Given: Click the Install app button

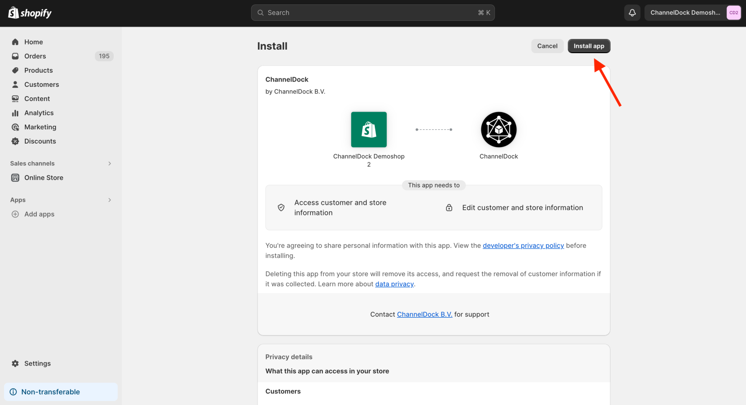Looking at the screenshot, I should coord(589,46).
